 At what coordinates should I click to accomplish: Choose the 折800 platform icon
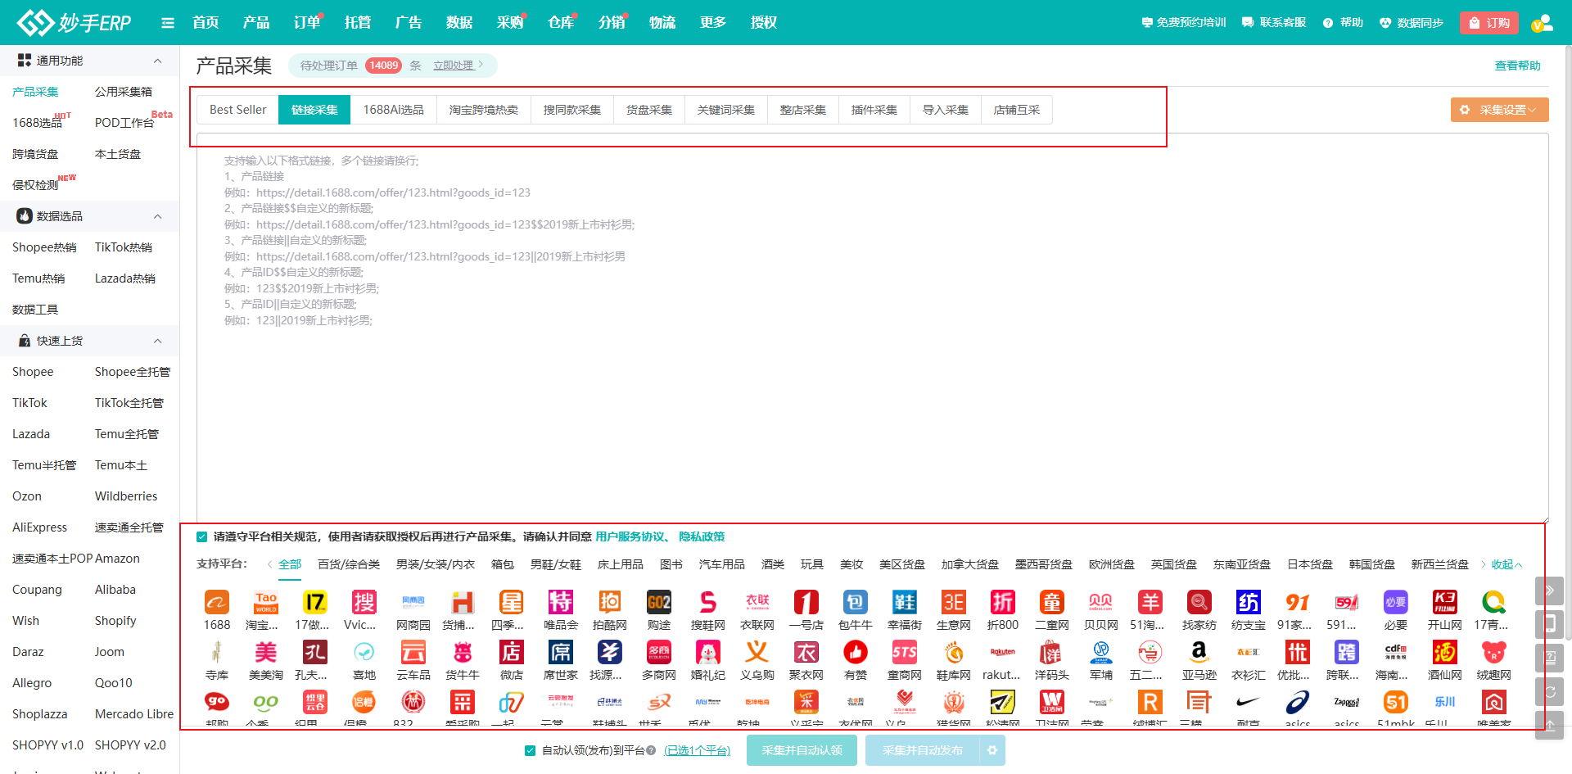coord(1003,603)
